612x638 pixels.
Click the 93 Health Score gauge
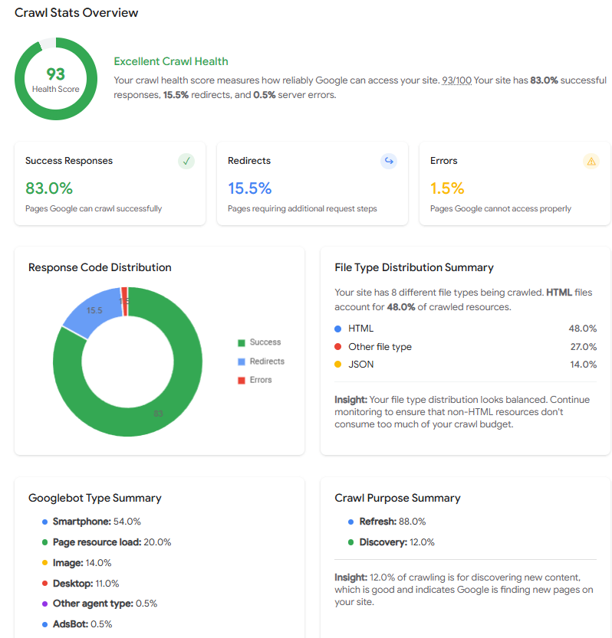tap(56, 79)
